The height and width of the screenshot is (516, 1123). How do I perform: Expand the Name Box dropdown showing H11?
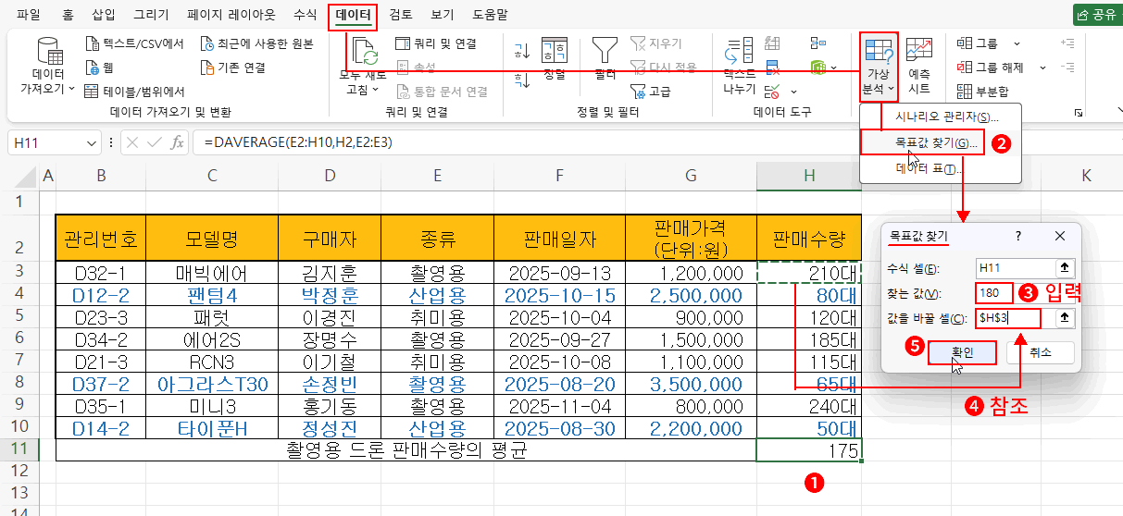(x=92, y=143)
